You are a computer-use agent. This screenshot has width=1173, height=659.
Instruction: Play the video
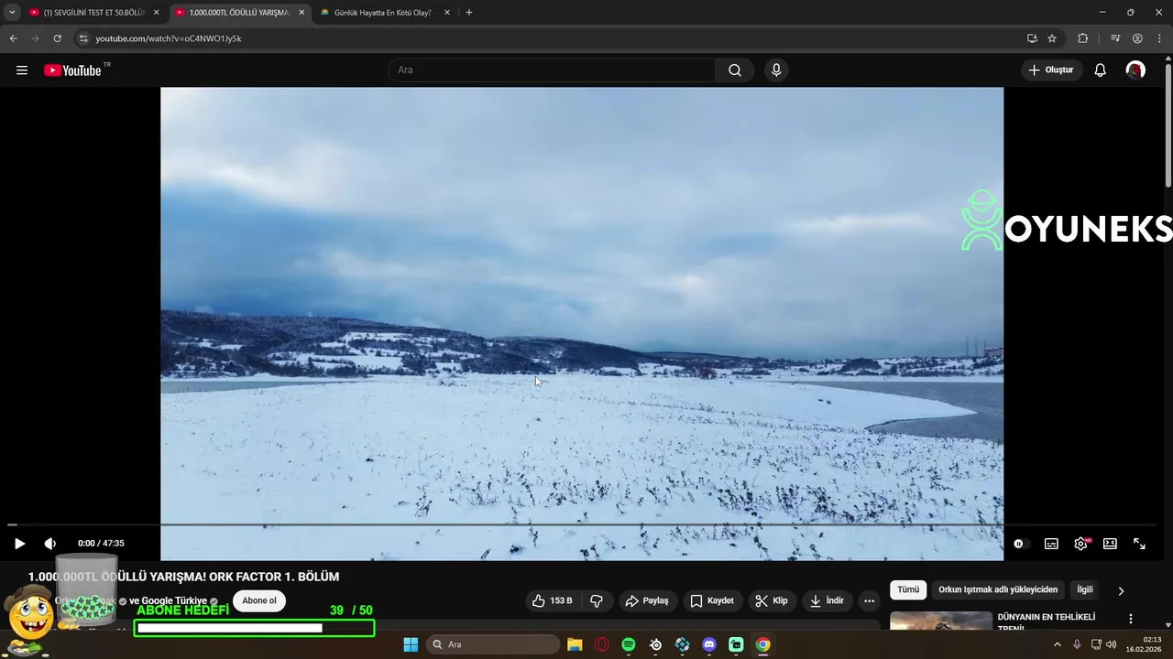[x=19, y=544]
